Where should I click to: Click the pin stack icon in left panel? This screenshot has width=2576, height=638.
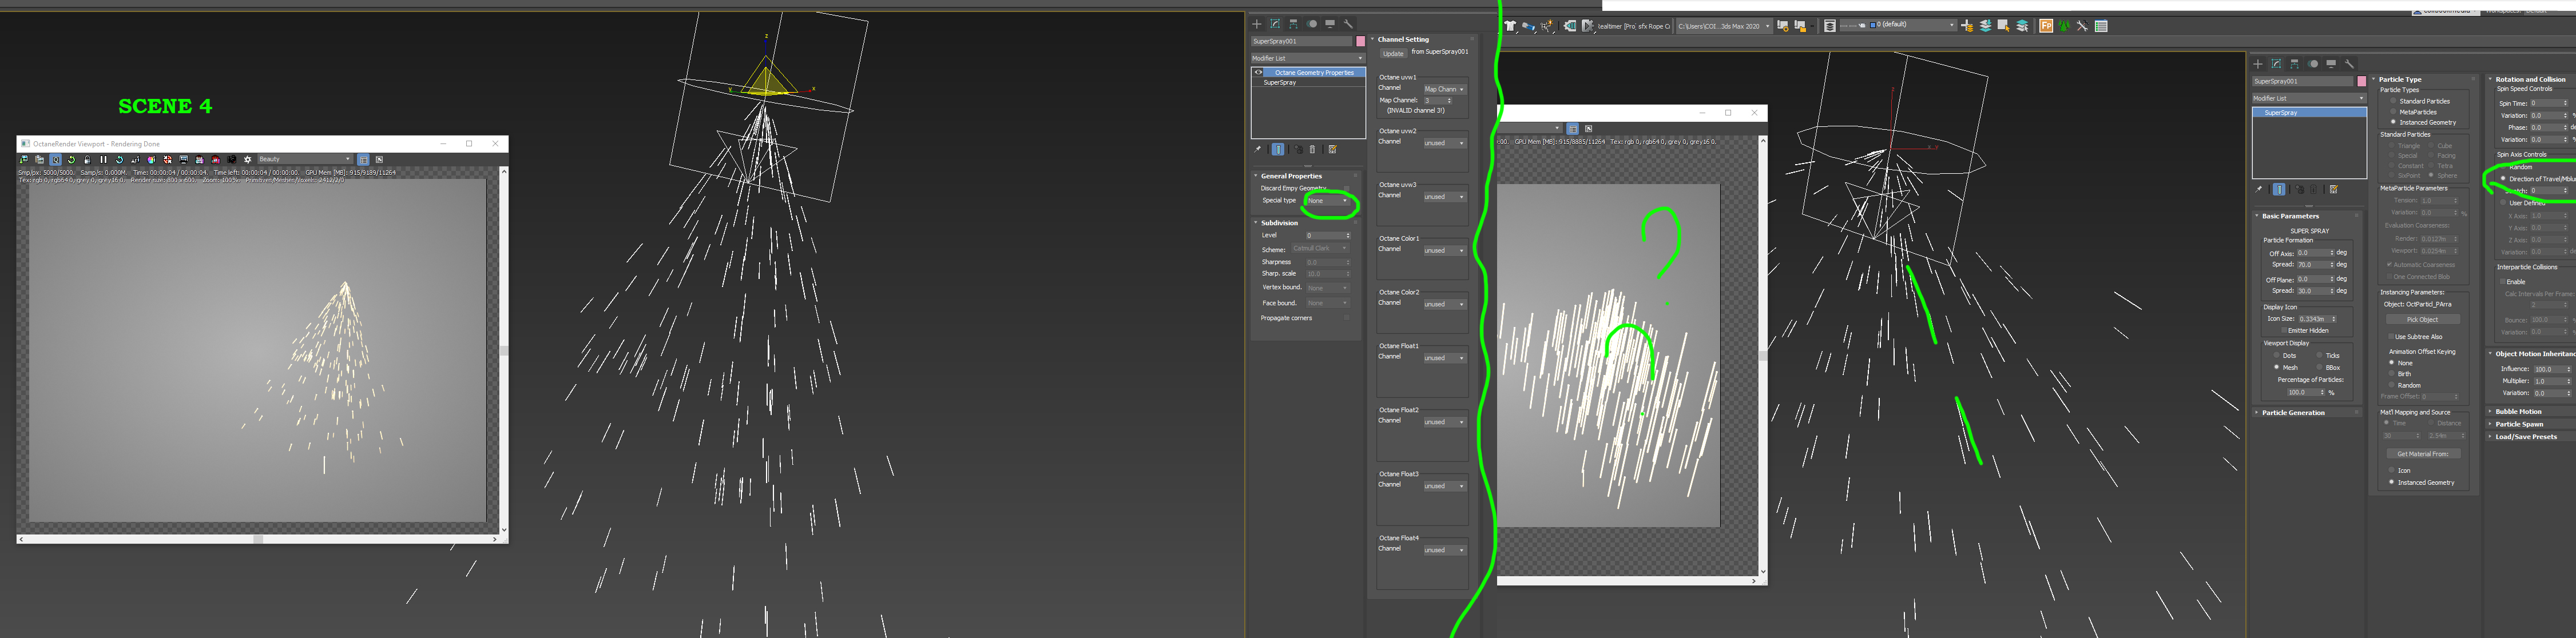pyautogui.click(x=1258, y=149)
